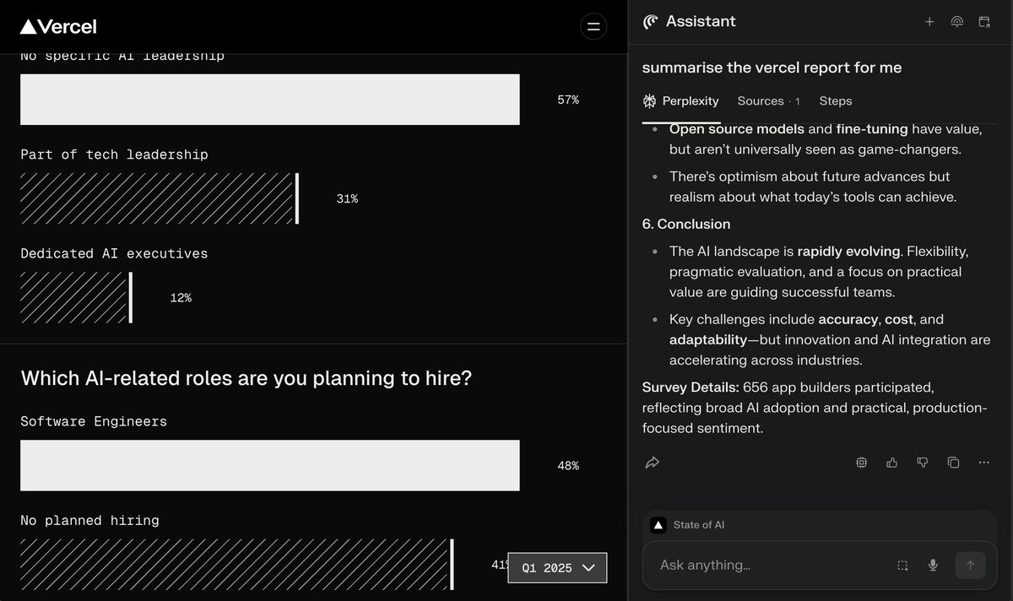Image resolution: width=1013 pixels, height=601 pixels.
Task: Click the Part of tech leadership bar
Action: 160,198
